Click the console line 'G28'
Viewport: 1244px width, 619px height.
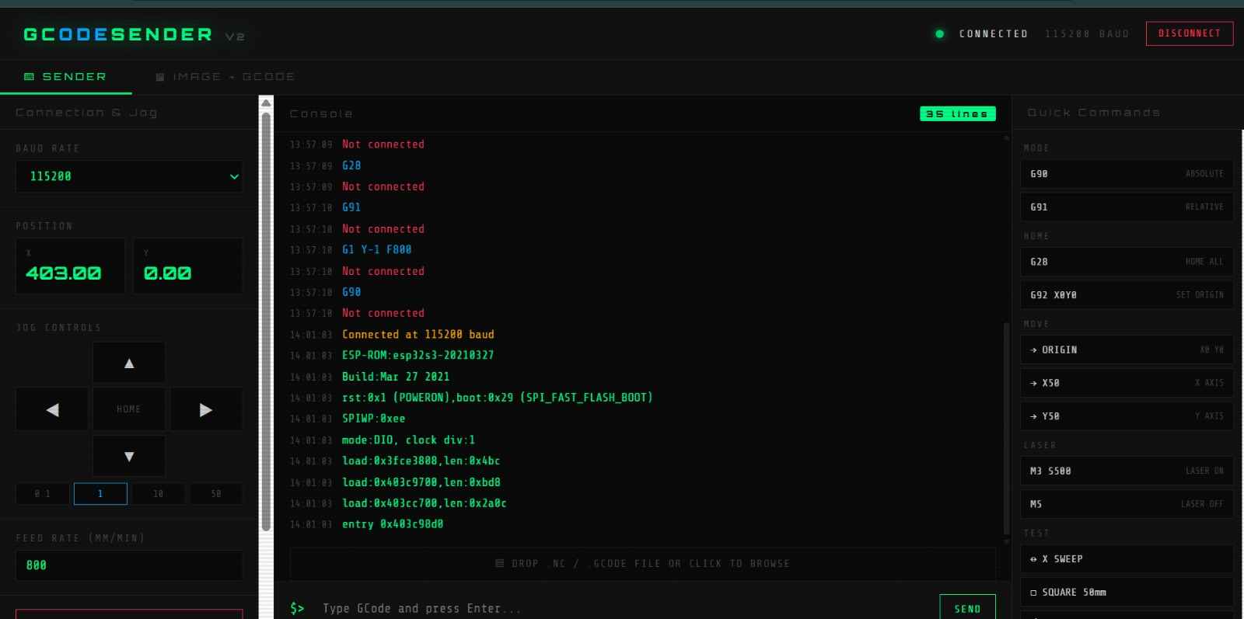(x=351, y=165)
